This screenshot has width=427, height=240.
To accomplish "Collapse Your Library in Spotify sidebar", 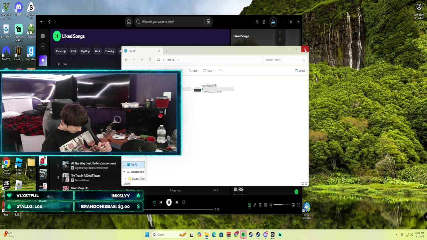I will pos(43,36).
